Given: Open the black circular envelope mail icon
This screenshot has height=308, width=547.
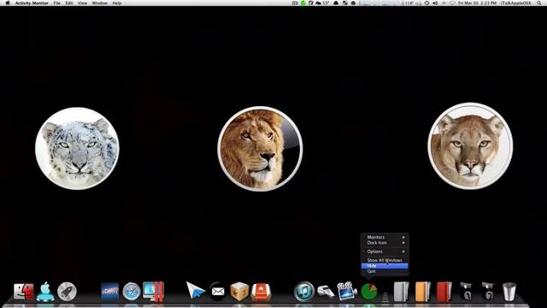Looking at the screenshot, I should point(218,291).
